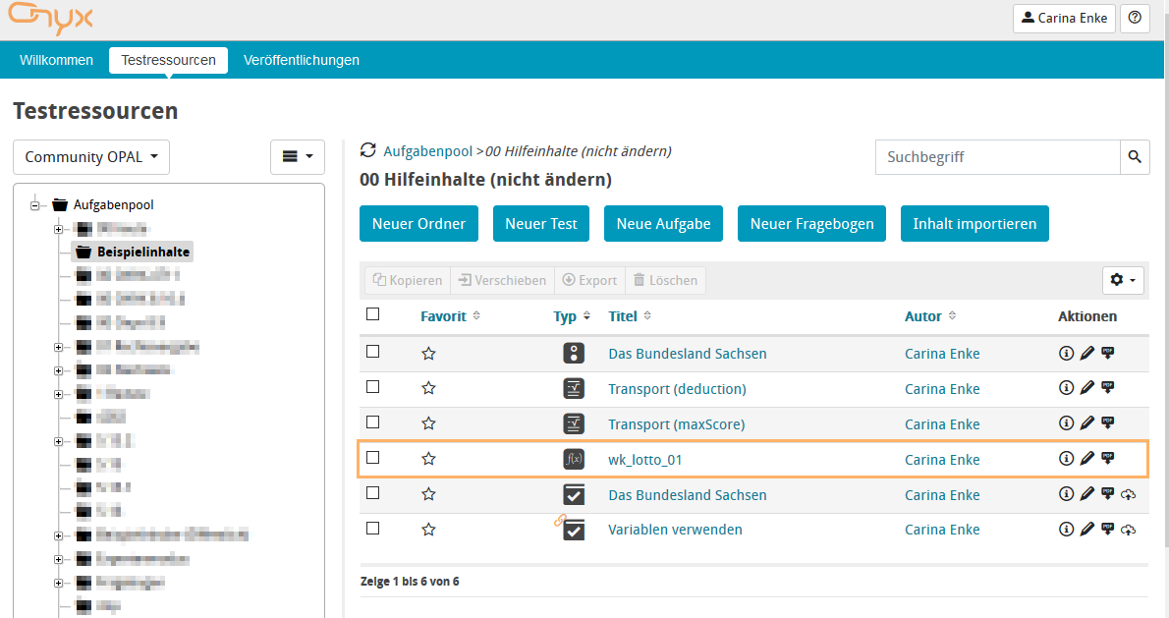Open the Community OPAL dropdown
The image size is (1169, 618).
[91, 157]
